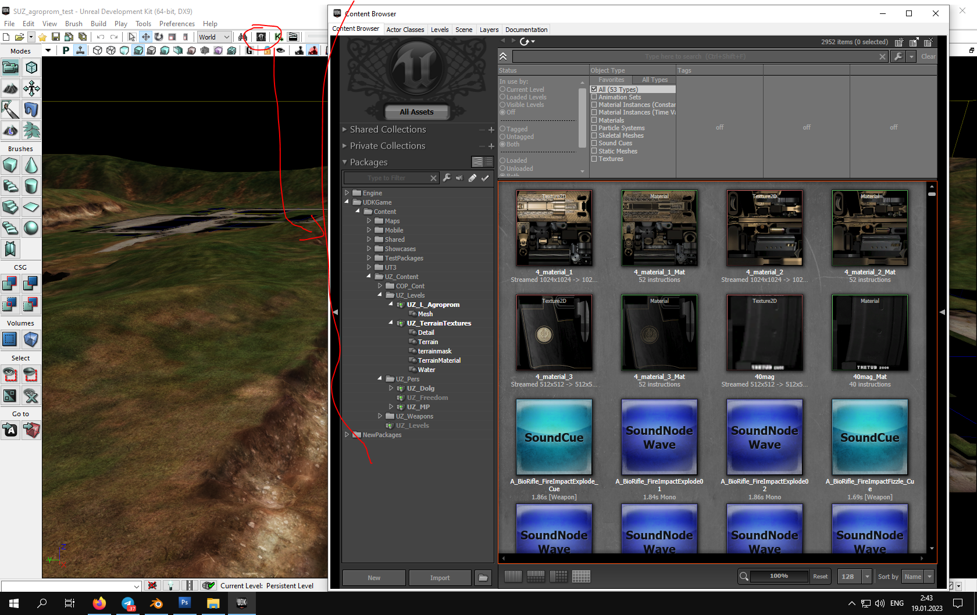Image resolution: width=977 pixels, height=615 pixels.
Task: Click the 100% zoom slider bar
Action: coord(779,577)
